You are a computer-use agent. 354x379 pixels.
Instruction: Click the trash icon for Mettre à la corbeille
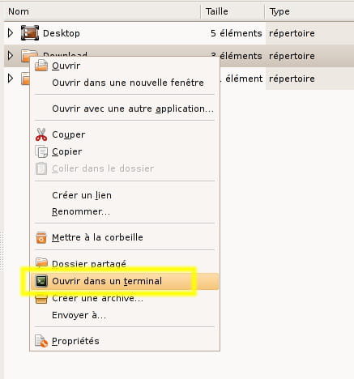pos(41,237)
